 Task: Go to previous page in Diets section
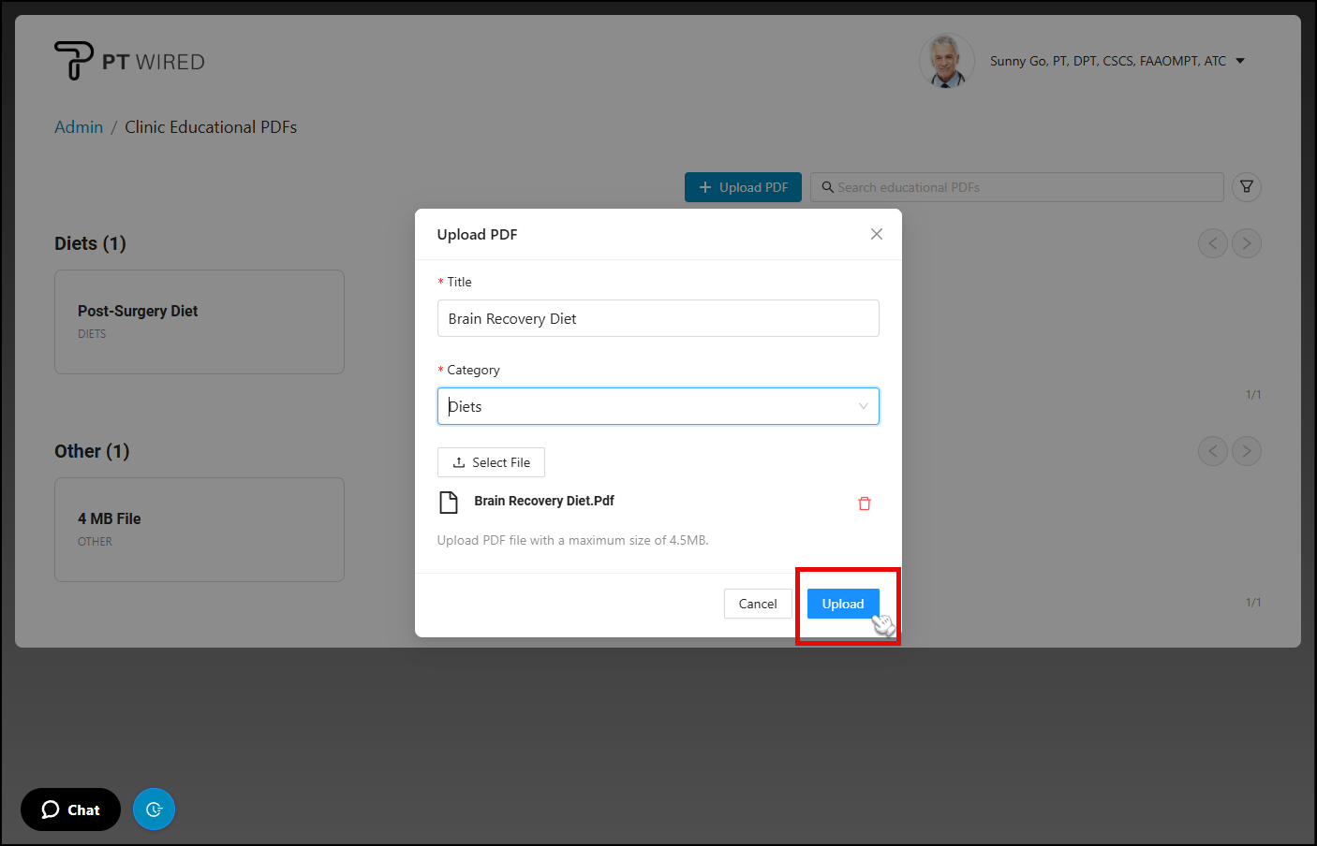point(1212,243)
